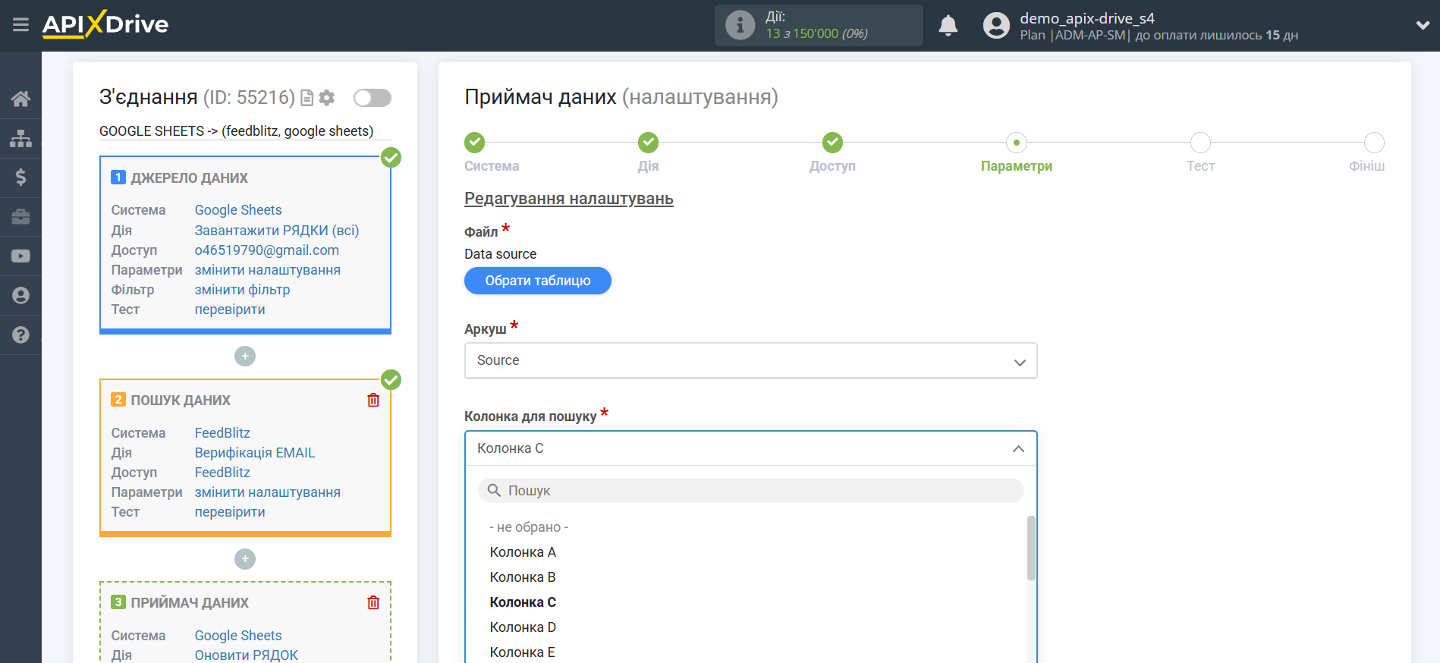Click green checkmark on ПОШУК ДАНИХ block
The width and height of the screenshot is (1440, 663).
391,379
